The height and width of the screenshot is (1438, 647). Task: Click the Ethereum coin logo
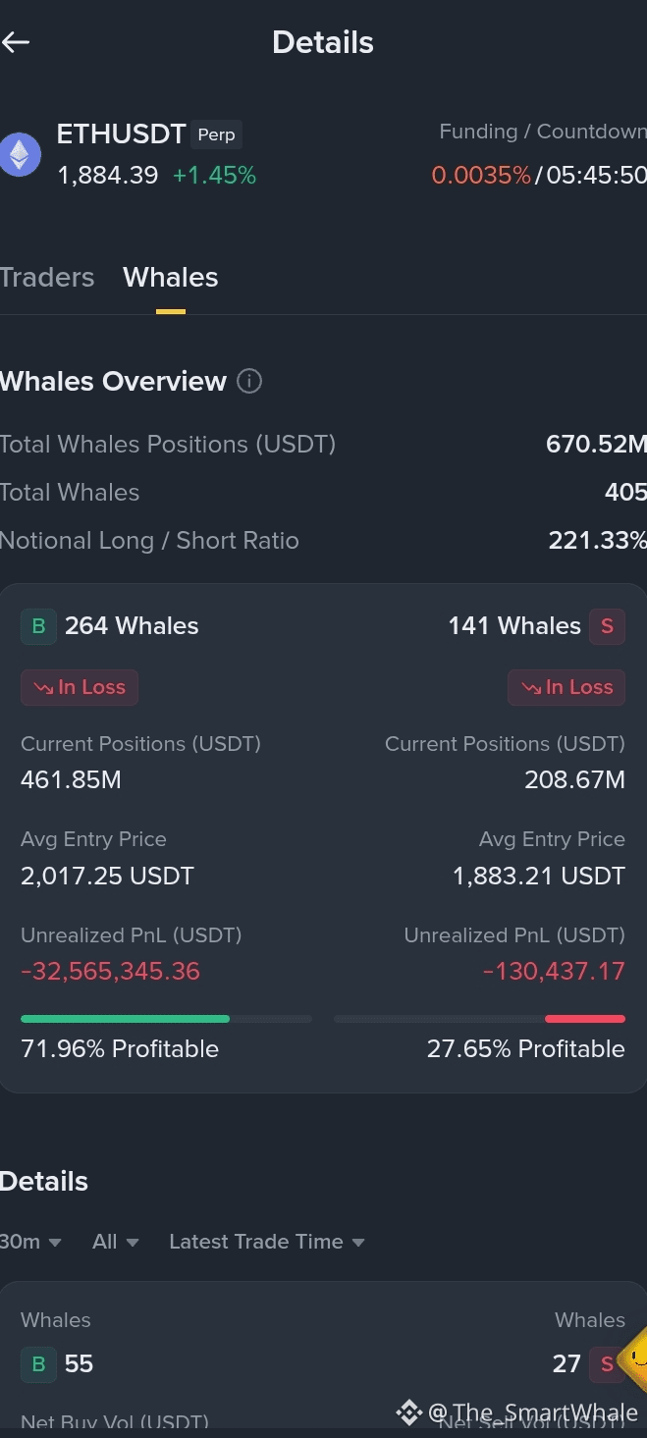point(20,155)
